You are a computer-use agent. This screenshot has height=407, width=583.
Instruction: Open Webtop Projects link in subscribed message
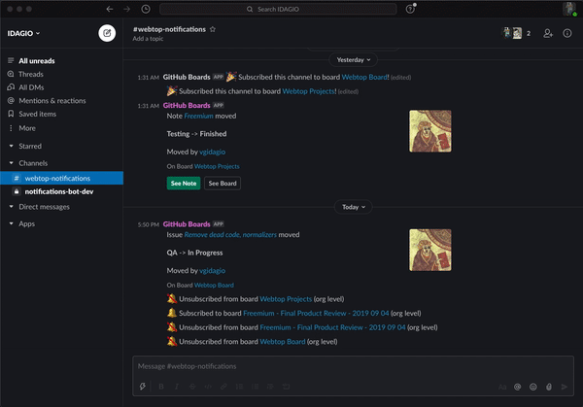click(309, 91)
